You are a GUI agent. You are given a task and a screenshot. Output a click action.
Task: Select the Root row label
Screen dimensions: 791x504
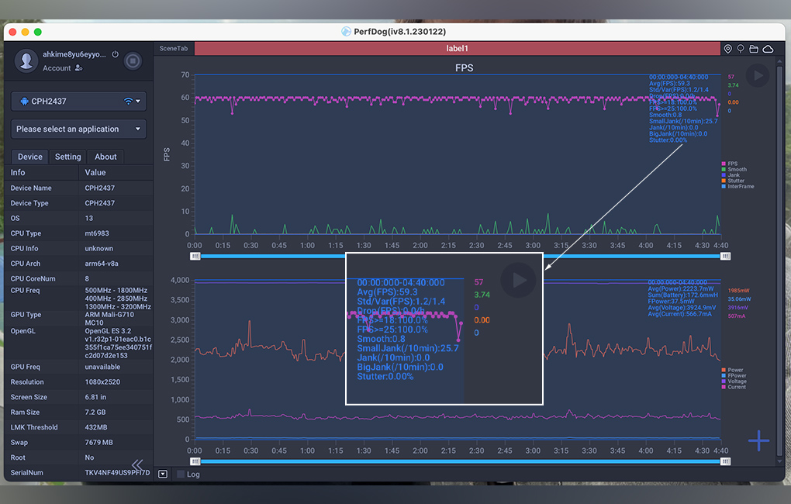coord(18,458)
